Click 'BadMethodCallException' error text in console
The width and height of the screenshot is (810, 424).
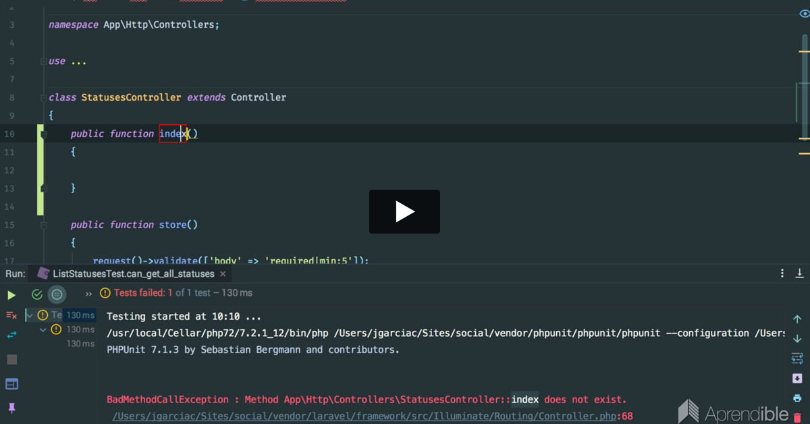click(x=168, y=400)
